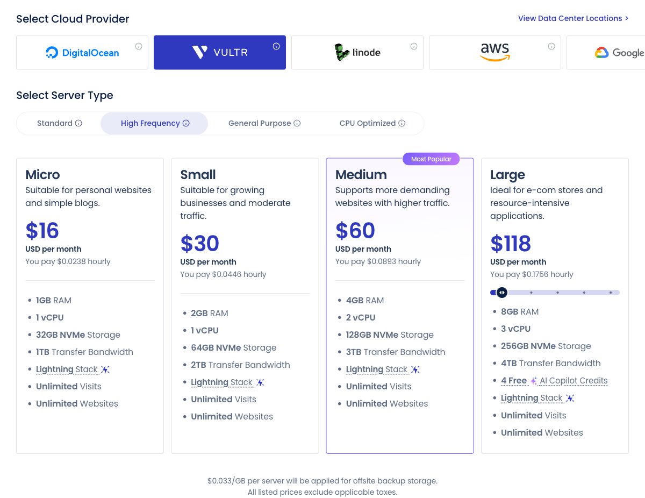This screenshot has height=498, width=645.
Task: Click the AI Copilot sparkle icon in Large plan
Action: point(533,381)
